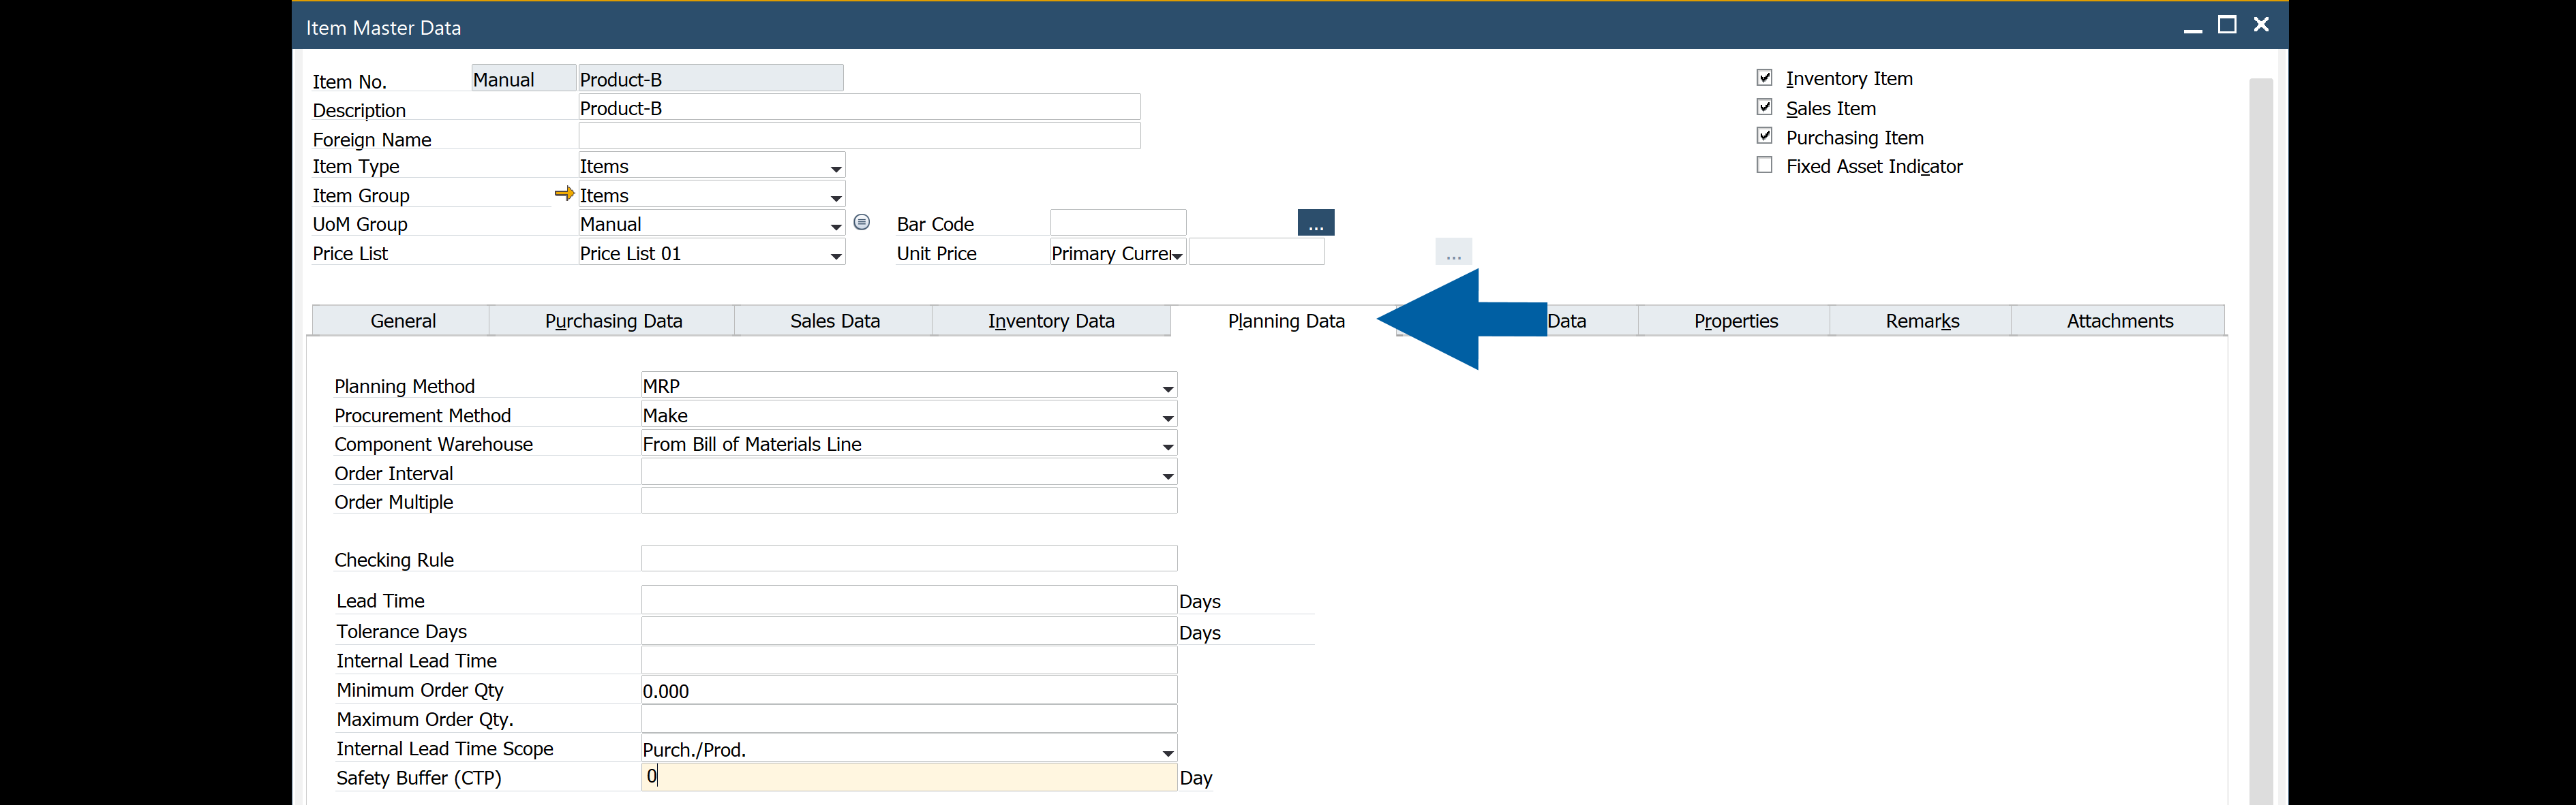Maximize the Item Master Data window
The height and width of the screenshot is (805, 2576).
click(2227, 25)
